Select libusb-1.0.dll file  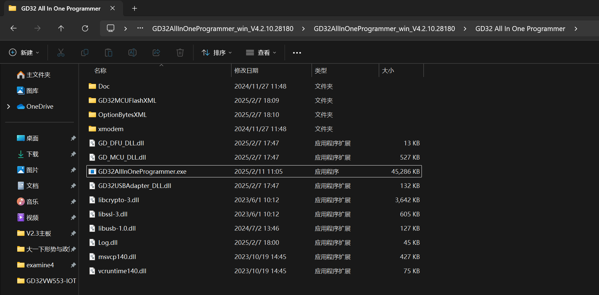coord(254,228)
